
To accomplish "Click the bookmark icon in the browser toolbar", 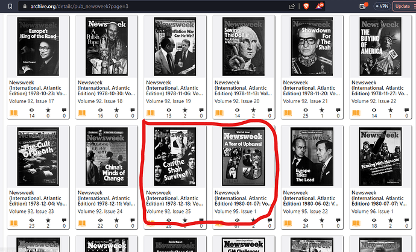I will [x=10, y=6].
